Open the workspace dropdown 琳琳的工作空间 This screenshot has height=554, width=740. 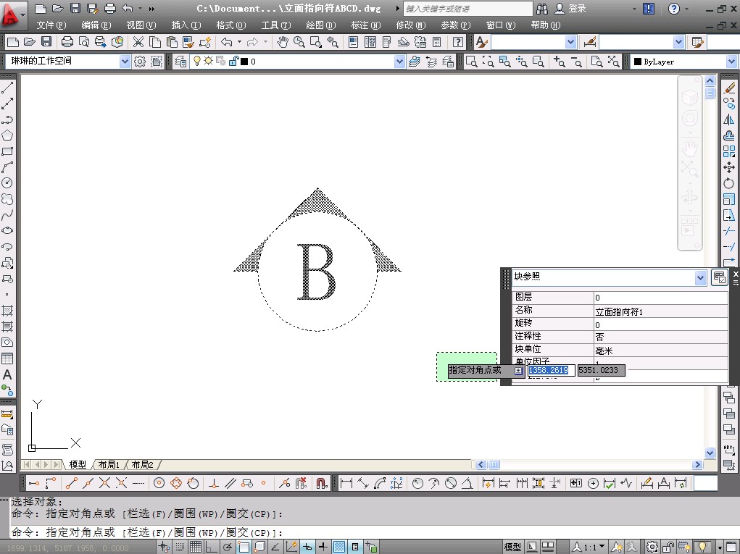(x=124, y=62)
